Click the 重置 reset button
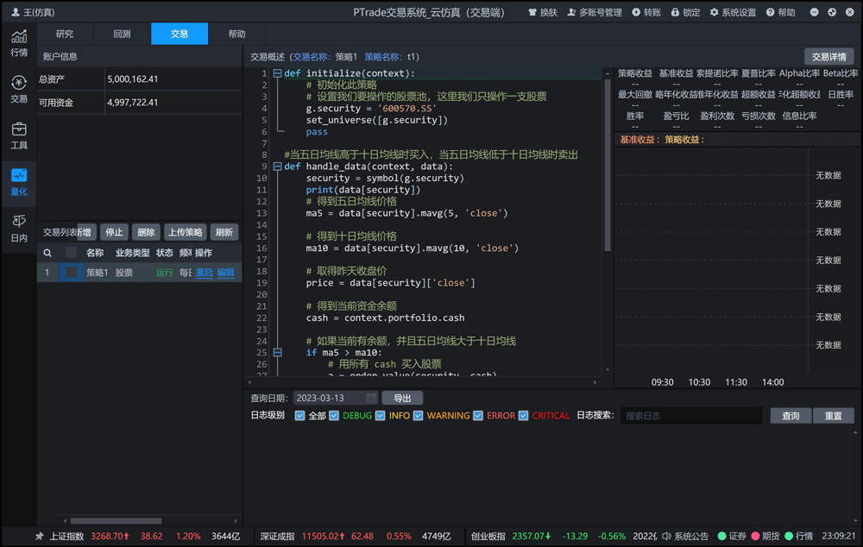The height and width of the screenshot is (547, 863). click(x=834, y=416)
